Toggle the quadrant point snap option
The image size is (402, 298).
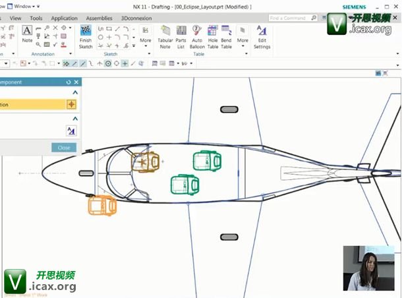(x=117, y=63)
